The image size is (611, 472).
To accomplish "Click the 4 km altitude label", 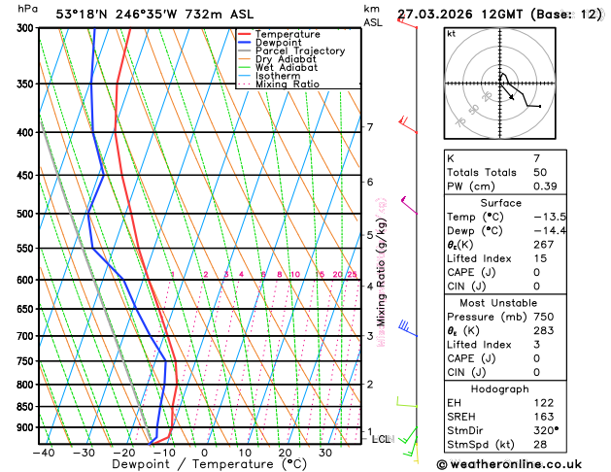I will (370, 287).
